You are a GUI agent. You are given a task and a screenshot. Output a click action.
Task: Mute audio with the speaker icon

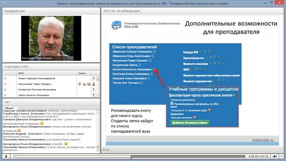point(275,157)
